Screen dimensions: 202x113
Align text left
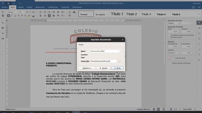click(x=41, y=16)
